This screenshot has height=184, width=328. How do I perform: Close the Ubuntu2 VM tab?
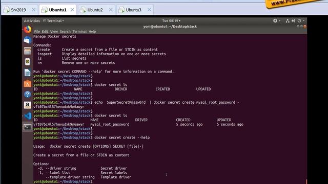point(111,10)
